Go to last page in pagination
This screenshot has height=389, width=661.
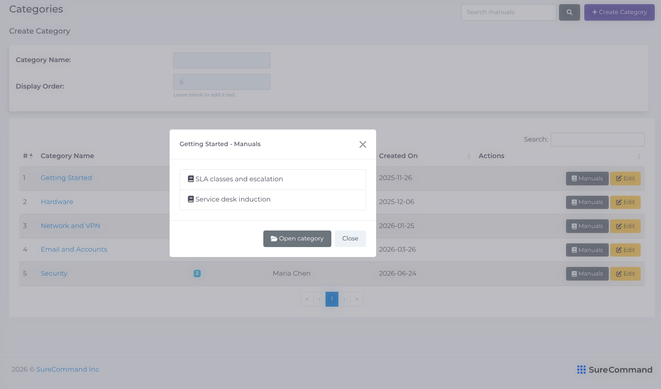[x=357, y=299]
